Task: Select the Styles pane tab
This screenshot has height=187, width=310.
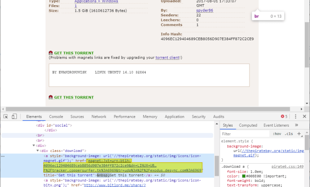Action: click(228, 125)
